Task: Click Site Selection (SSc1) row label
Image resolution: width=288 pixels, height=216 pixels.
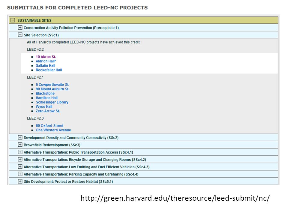Action: [x=41, y=35]
